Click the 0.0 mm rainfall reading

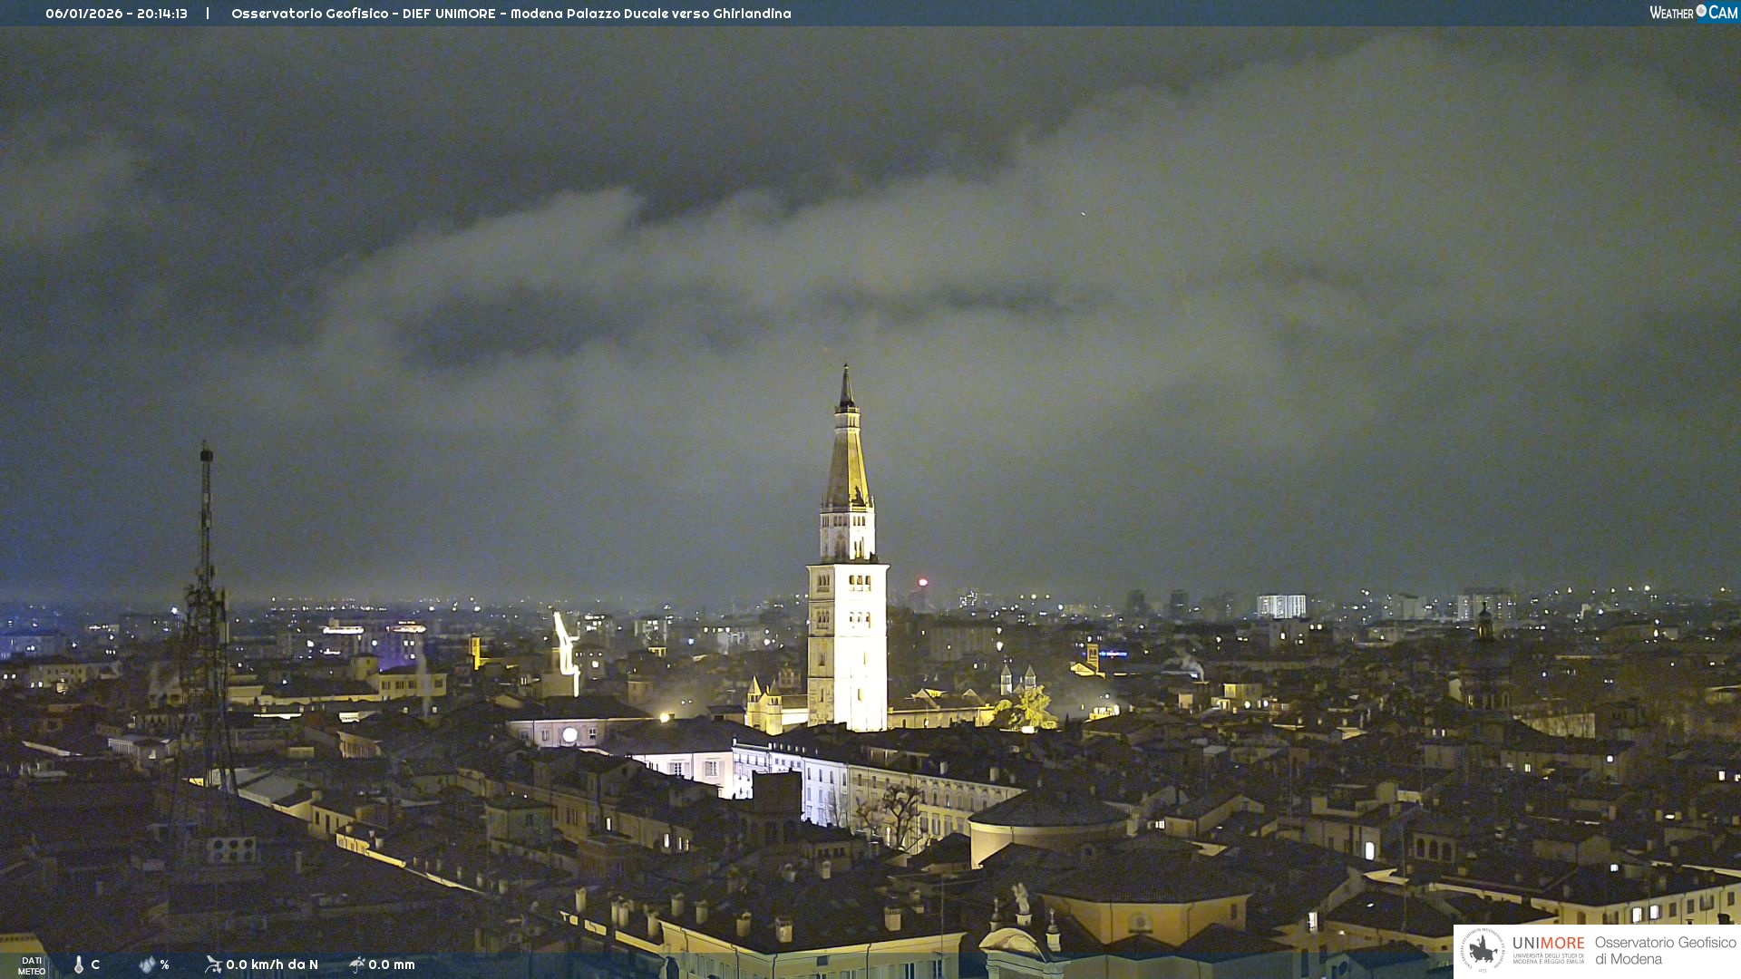coord(392,964)
